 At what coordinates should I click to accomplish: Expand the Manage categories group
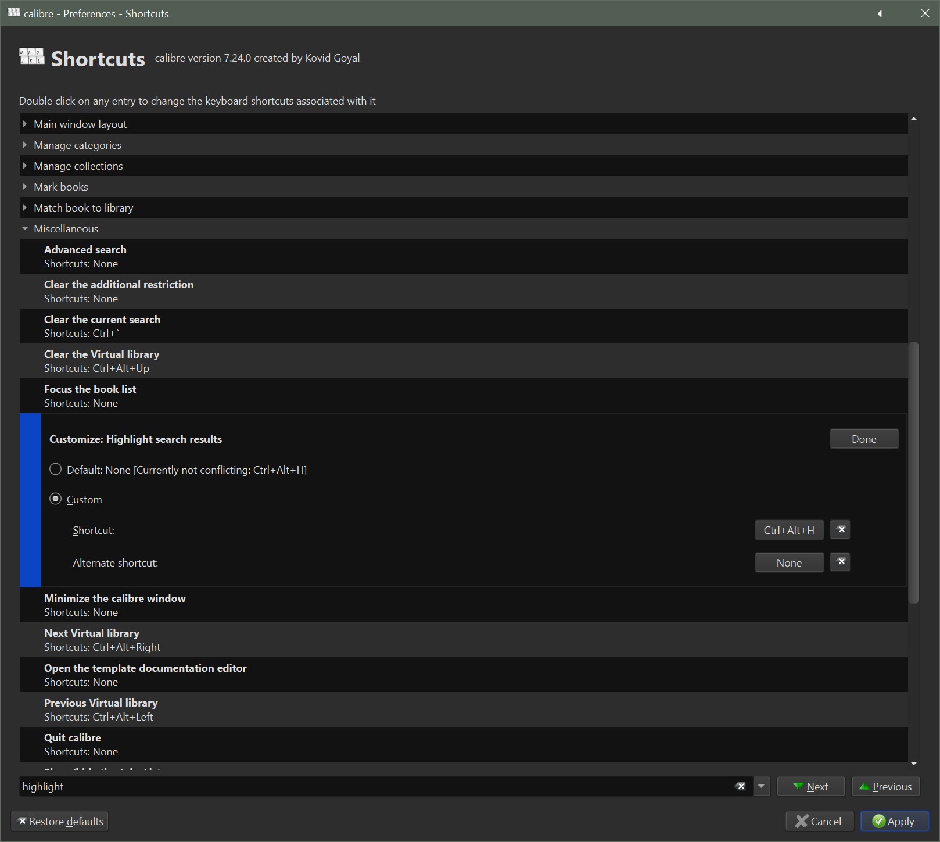24,145
